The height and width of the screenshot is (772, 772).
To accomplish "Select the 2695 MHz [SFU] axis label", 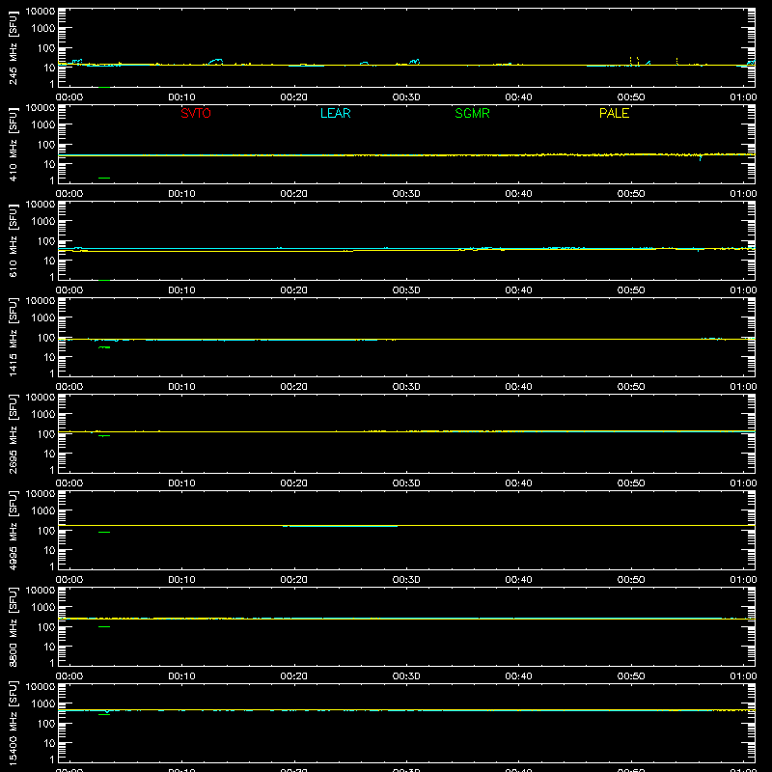I will click(13, 433).
